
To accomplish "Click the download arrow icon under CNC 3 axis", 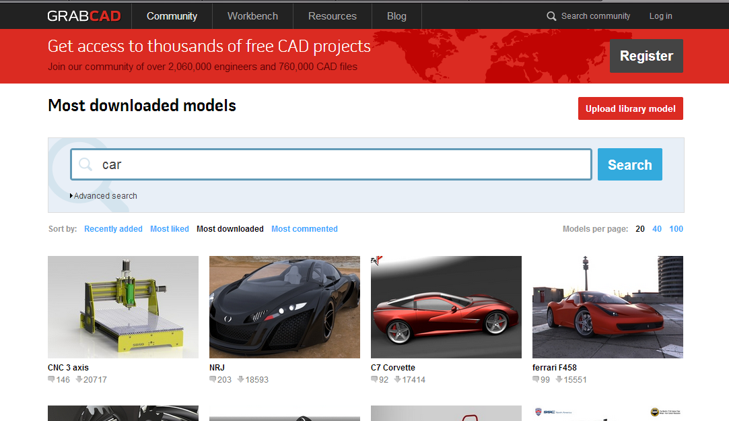I will coord(79,379).
